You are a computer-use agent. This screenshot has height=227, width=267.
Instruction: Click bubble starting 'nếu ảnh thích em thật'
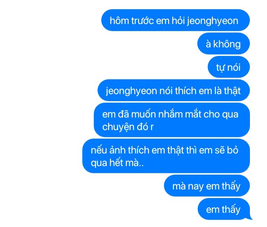click(x=166, y=156)
